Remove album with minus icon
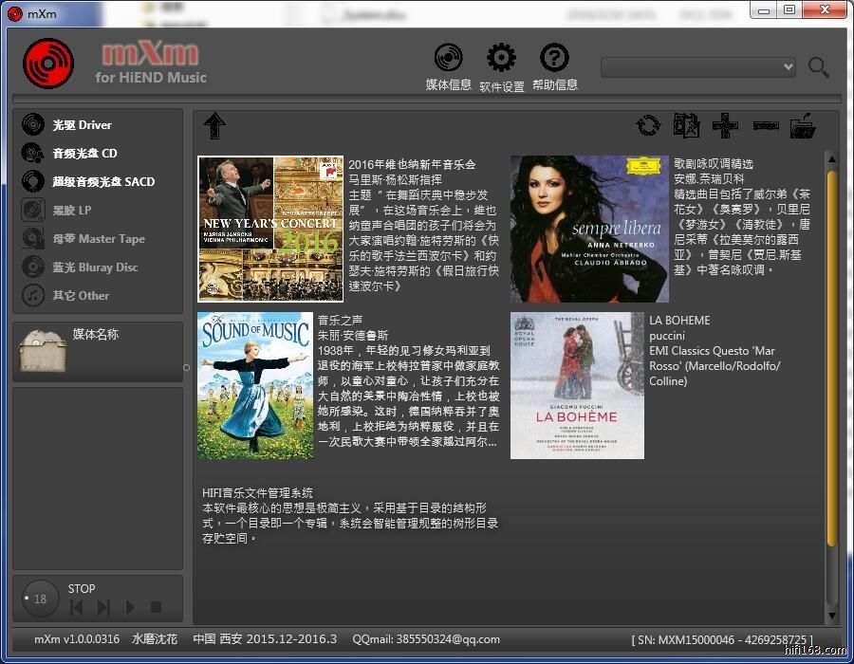 [x=766, y=125]
